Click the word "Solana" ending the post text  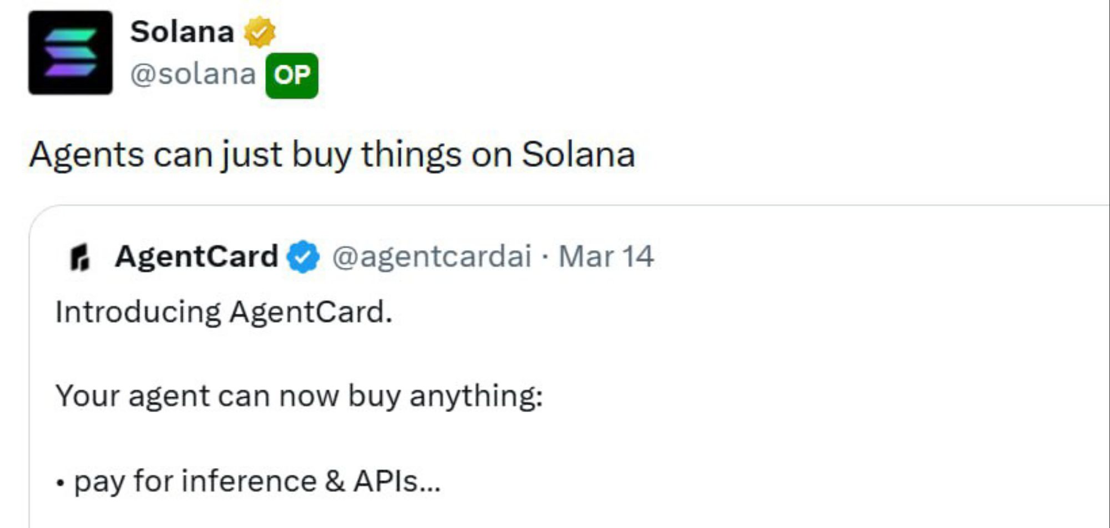578,154
